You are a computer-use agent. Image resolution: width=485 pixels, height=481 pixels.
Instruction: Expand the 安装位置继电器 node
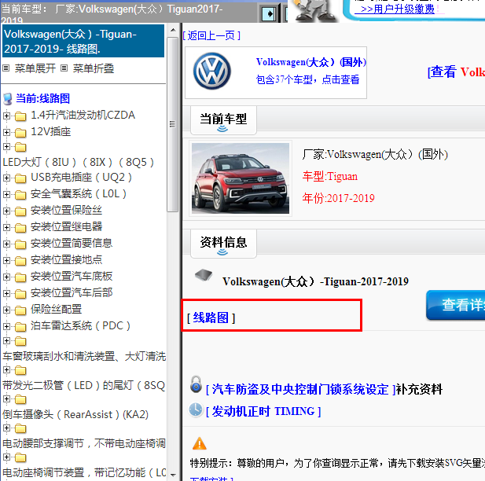tap(6, 227)
